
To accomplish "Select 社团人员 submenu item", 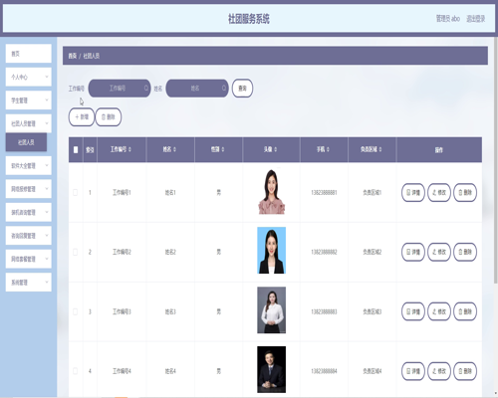I will (x=26, y=142).
